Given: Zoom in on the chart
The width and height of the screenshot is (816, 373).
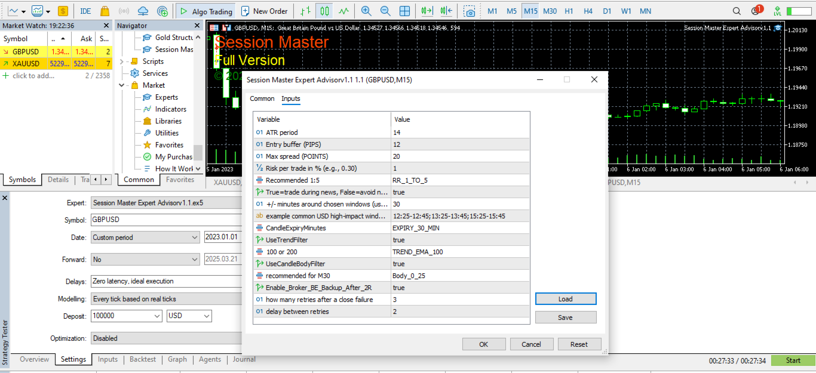Looking at the screenshot, I should click(x=366, y=11).
